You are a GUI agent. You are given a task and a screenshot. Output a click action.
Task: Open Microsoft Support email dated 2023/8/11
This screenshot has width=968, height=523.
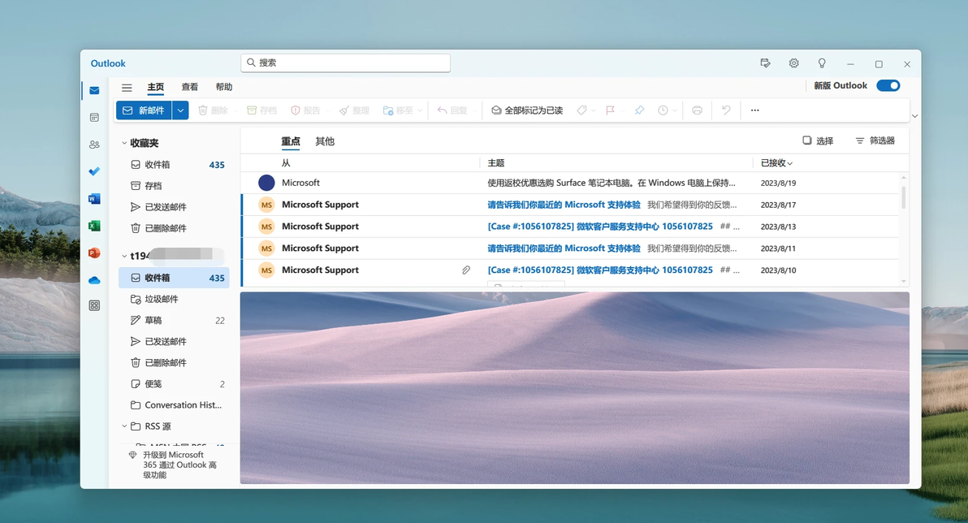pyautogui.click(x=569, y=249)
